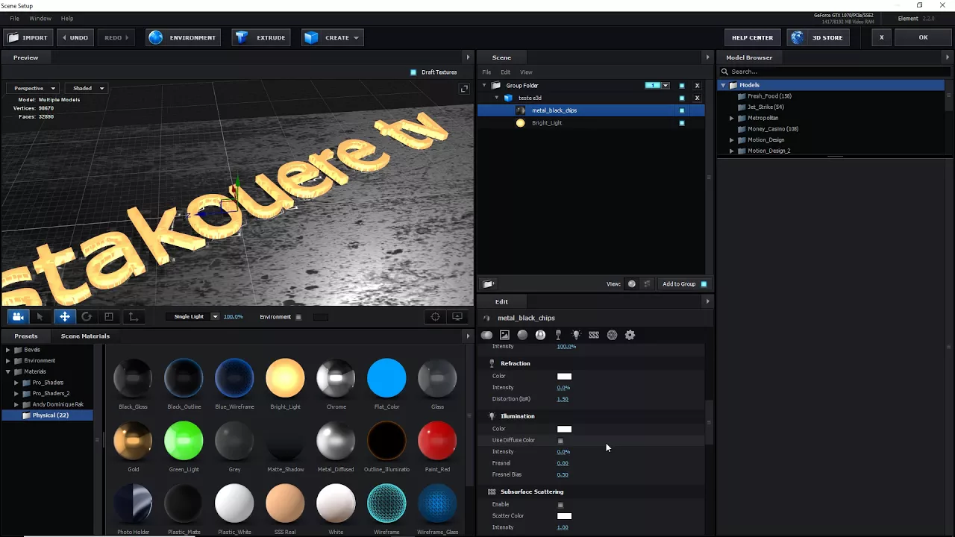This screenshot has height=537, width=955.
Task: Toggle visibility square for teste e3d
Action: tap(682, 98)
